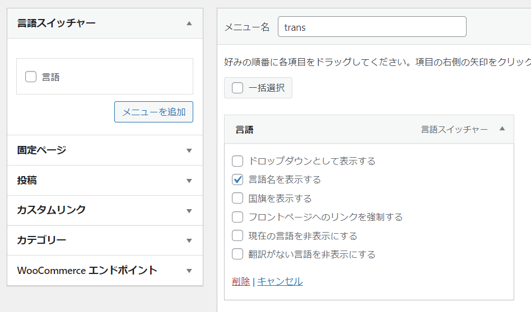Toggle the 一括選択 checkbox
The width and height of the screenshot is (531, 312).
[237, 88]
